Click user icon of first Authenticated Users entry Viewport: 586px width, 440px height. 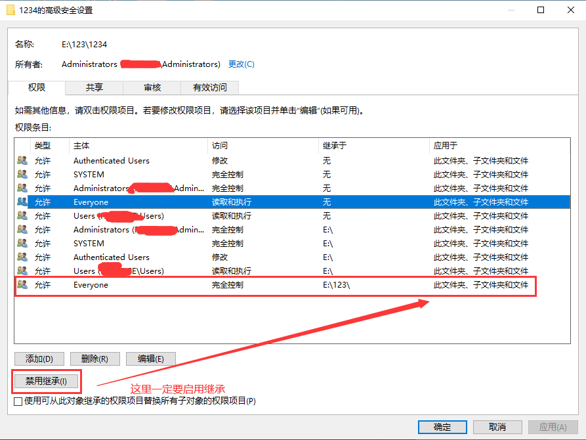coord(22,160)
